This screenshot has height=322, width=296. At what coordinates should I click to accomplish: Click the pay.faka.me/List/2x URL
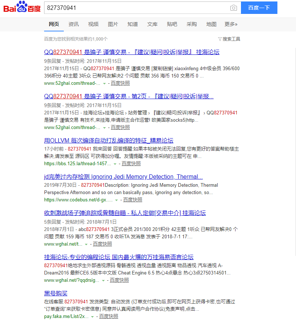click(66, 317)
